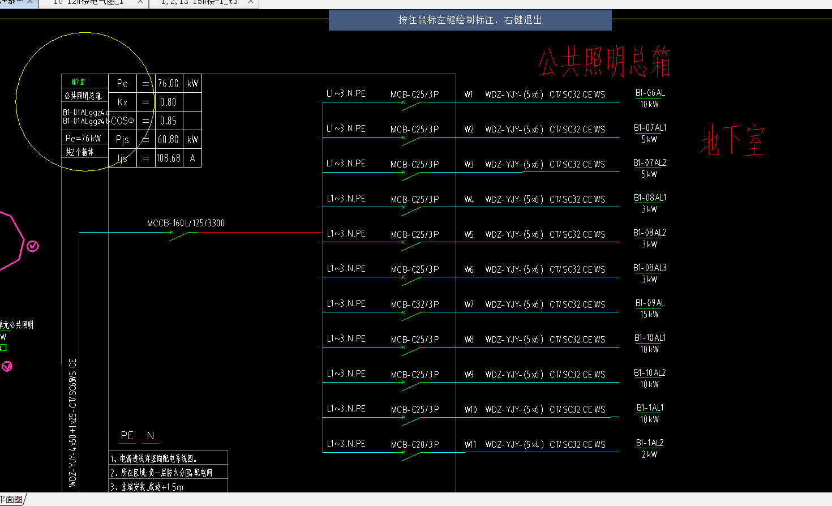Image resolution: width=832 pixels, height=506 pixels.
Task: Select the destination label B1-1AL1
Action: point(650,408)
